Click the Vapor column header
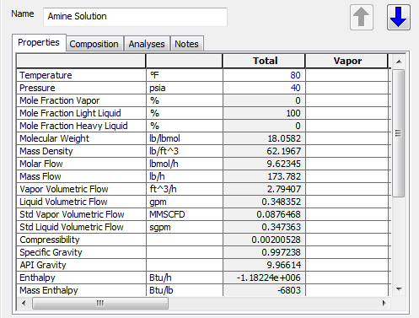This screenshot has width=419, height=318. [347, 61]
